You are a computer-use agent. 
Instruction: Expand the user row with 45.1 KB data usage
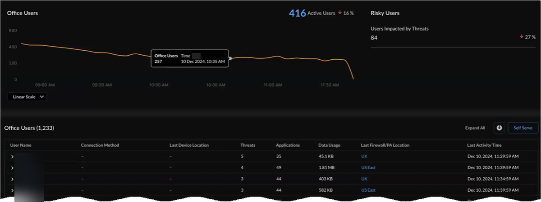(x=13, y=156)
